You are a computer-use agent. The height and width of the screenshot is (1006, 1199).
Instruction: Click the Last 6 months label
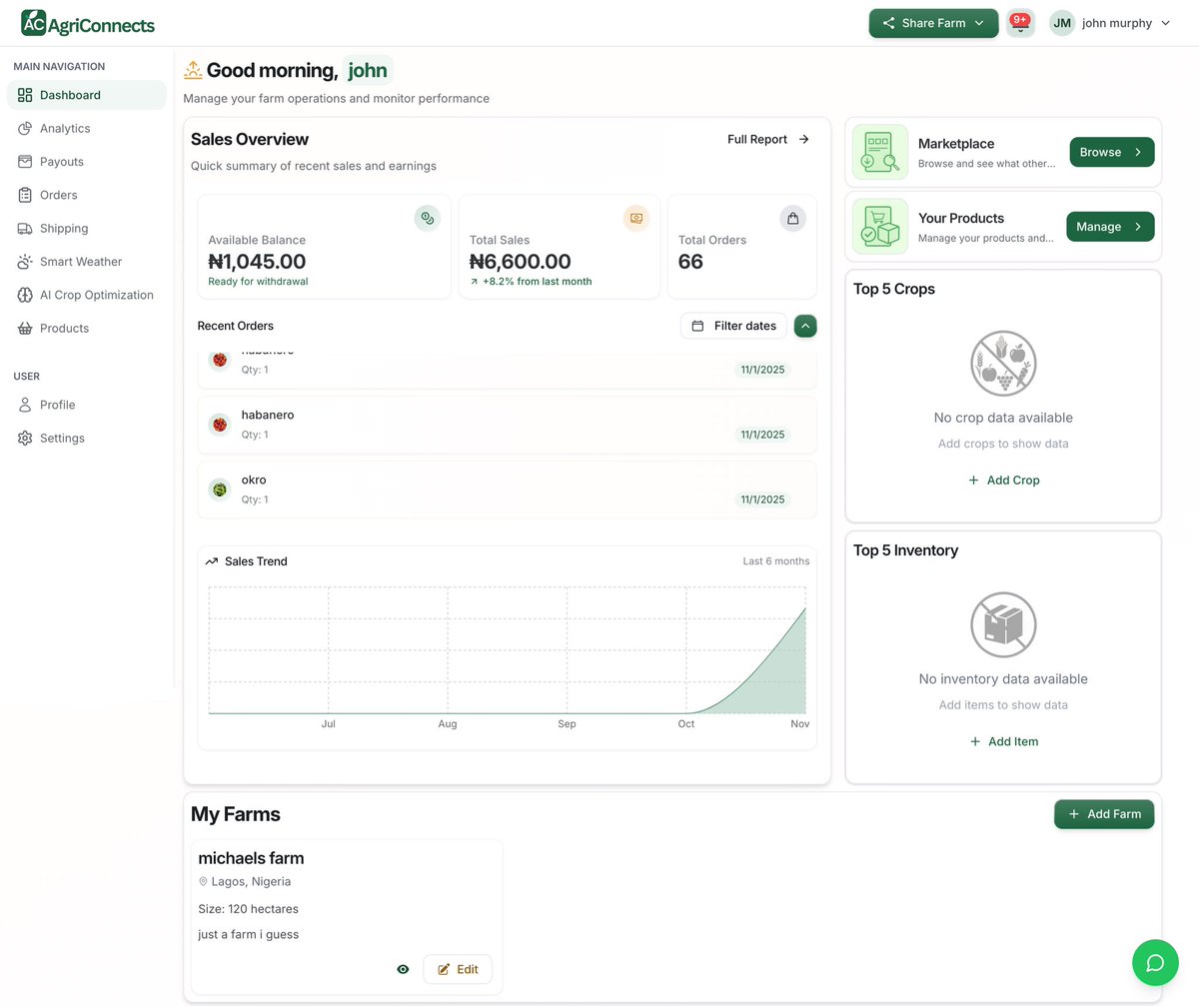coord(776,561)
